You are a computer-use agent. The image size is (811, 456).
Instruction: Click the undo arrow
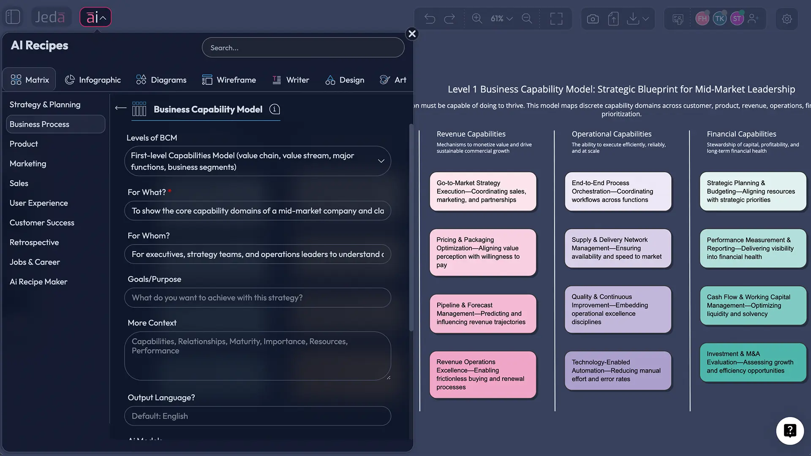tap(430, 19)
